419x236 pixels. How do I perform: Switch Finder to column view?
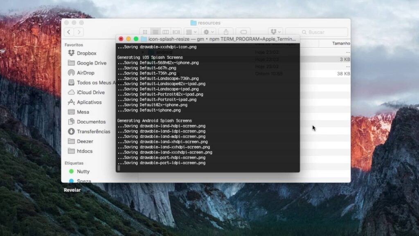pos(166,32)
